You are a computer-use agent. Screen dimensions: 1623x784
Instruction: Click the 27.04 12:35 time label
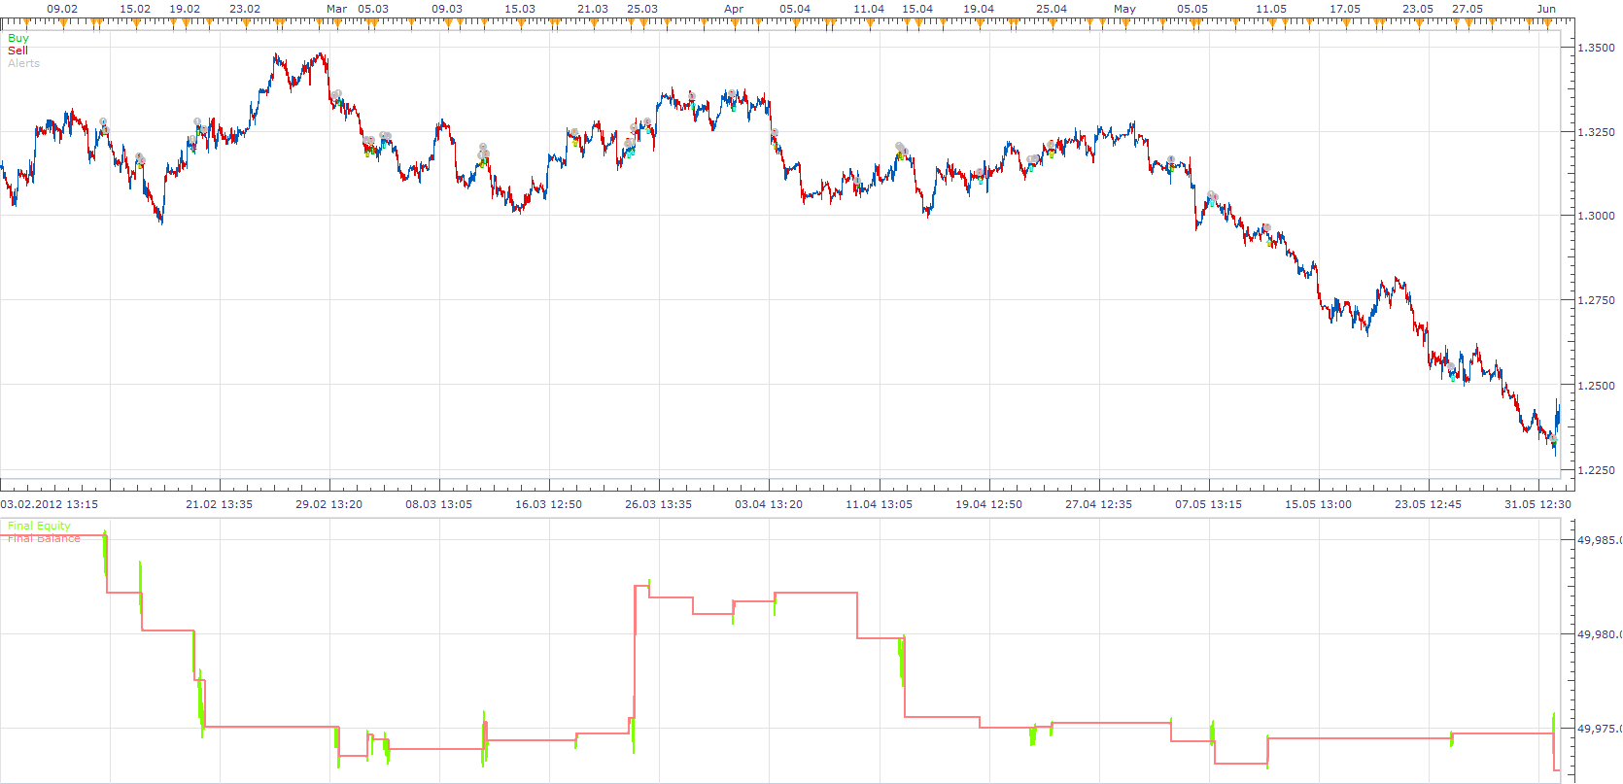tap(1099, 504)
